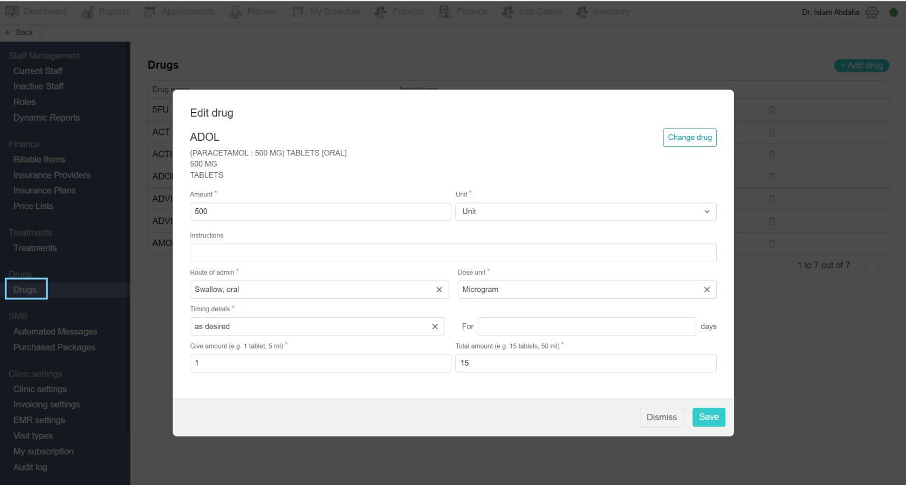
Task: Click the Back arrow icon
Action: click(x=8, y=32)
